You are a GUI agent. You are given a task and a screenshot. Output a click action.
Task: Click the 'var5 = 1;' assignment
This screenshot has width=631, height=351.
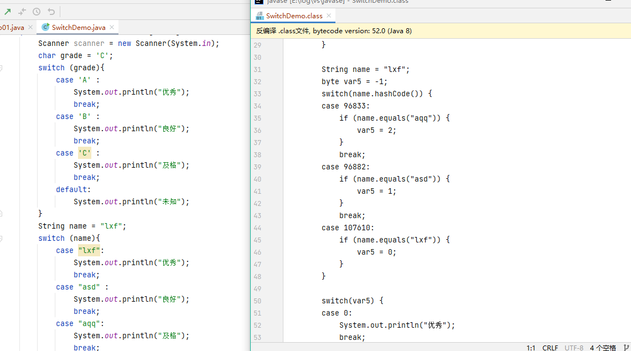tap(377, 191)
